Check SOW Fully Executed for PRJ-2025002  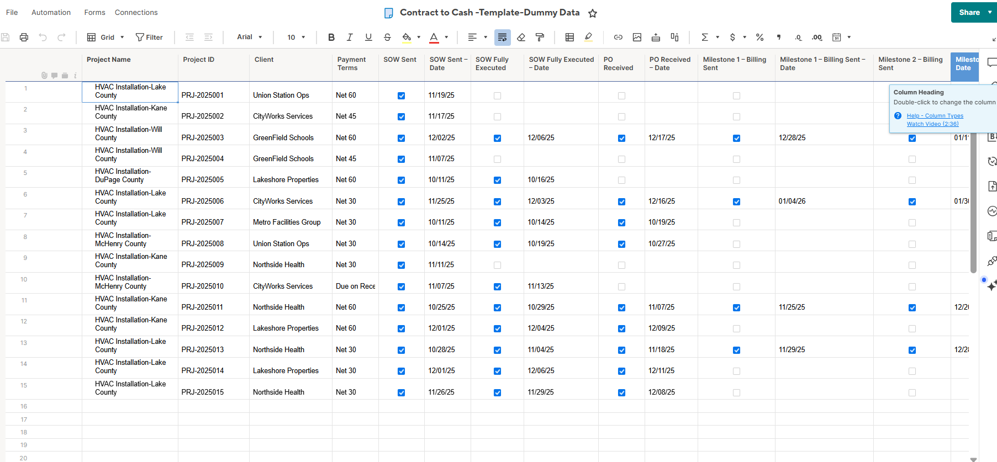coord(497,116)
